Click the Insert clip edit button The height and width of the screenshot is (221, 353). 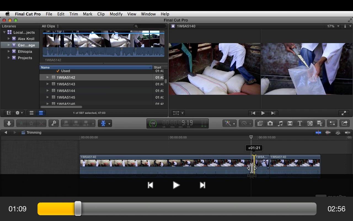pos(76,123)
